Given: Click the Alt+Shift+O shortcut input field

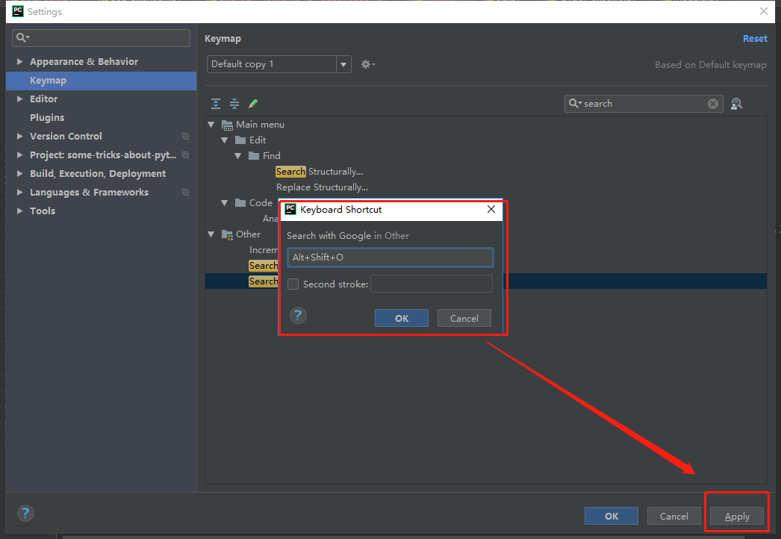Looking at the screenshot, I should click(390, 258).
